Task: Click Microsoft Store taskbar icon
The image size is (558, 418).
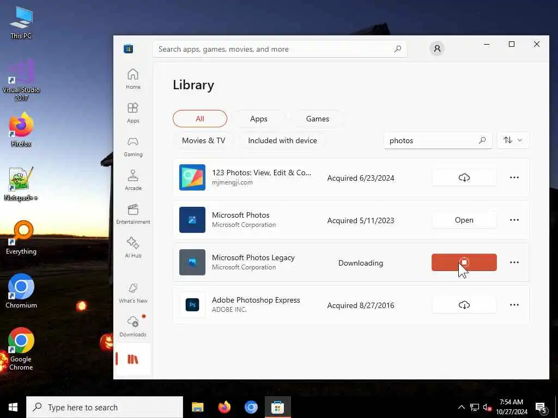Action: (x=277, y=407)
